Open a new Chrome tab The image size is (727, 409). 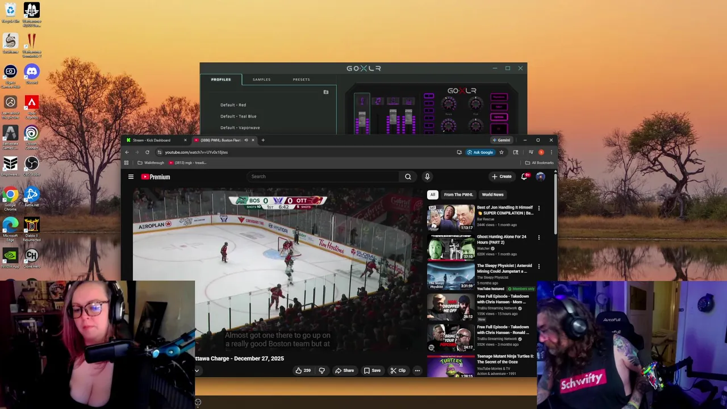263,140
